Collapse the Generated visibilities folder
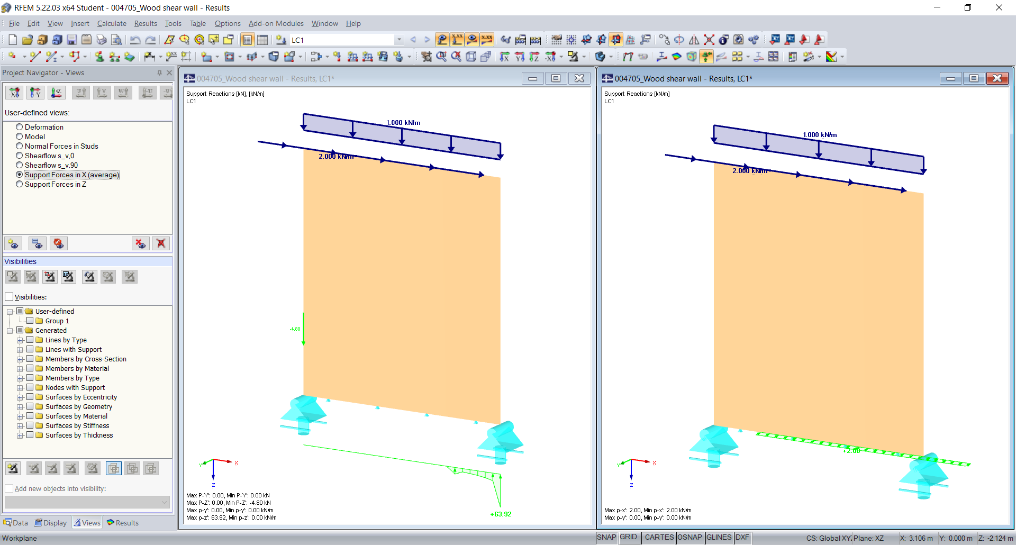This screenshot has height=545, width=1016. (10, 330)
